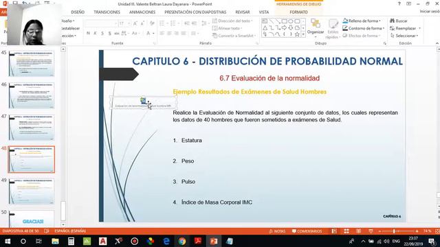This screenshot has height=247, width=440.
Task: Open Microsoft Edge from taskbar
Action: 166,241
